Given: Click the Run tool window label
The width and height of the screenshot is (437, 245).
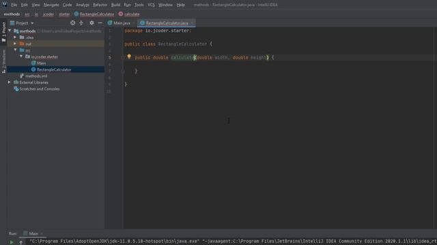Looking at the screenshot, I should click(12, 233).
